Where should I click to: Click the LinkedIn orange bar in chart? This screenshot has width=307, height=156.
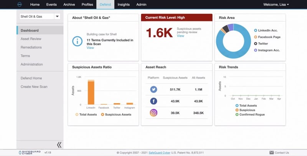pyautogui.click(x=91, y=93)
